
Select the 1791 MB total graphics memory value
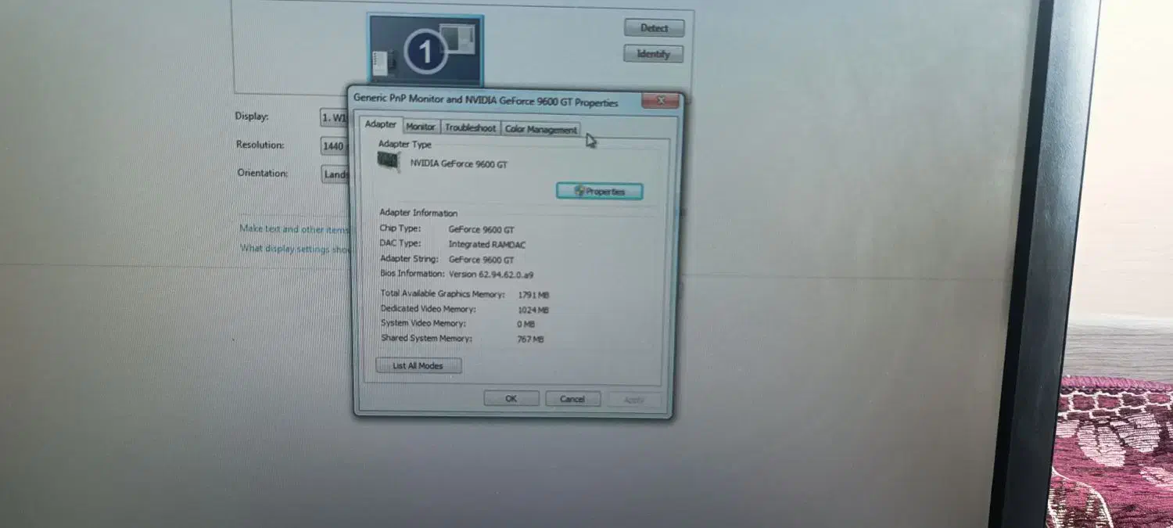[x=533, y=296]
